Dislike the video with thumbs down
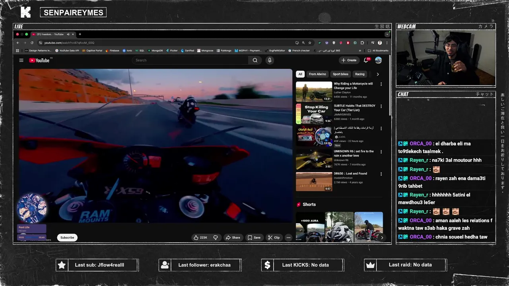The image size is (509, 286). [x=216, y=238]
